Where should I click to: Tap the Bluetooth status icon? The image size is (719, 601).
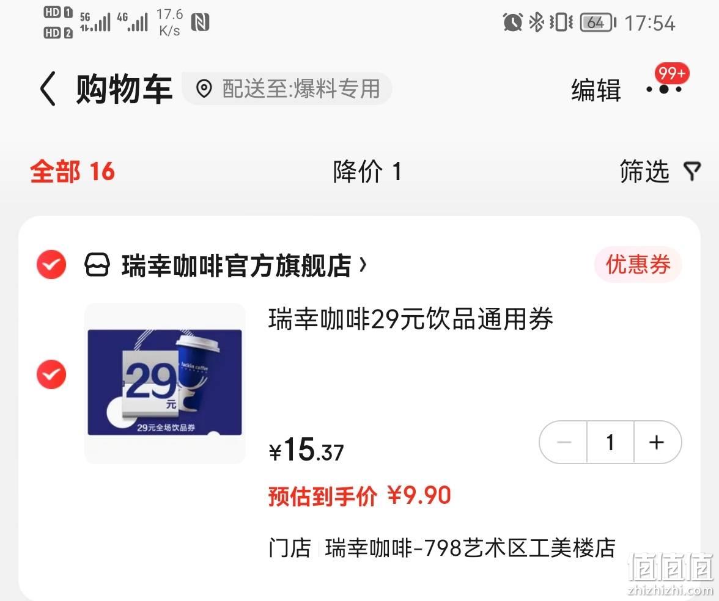(x=536, y=22)
